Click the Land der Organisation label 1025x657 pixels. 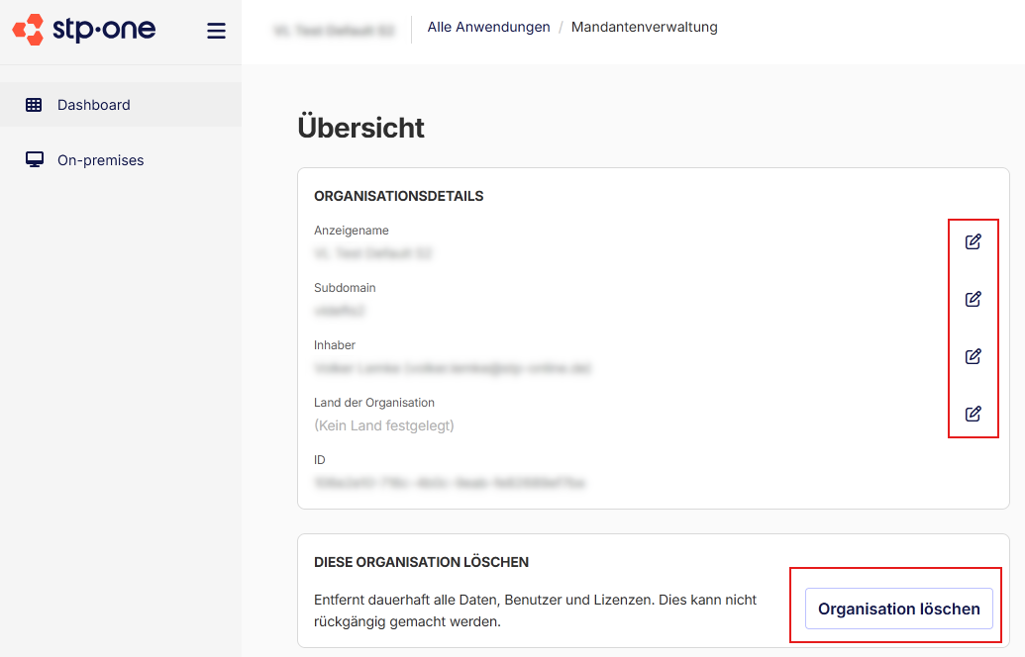click(374, 403)
